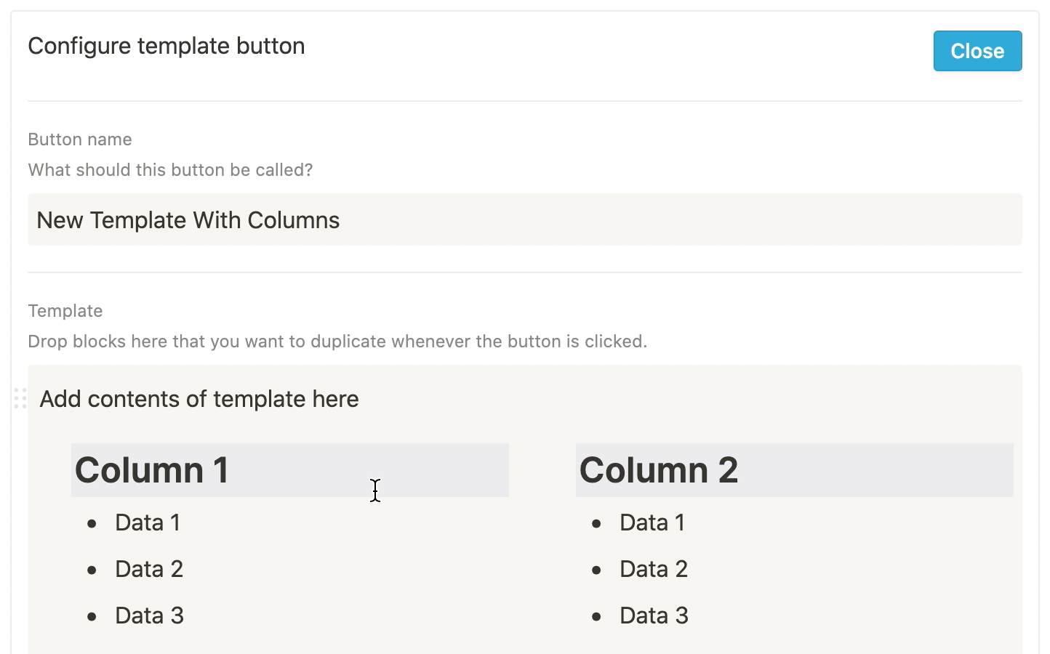Click the bullet next to Data 1
Screen dimensions: 1050x654
point(92,523)
